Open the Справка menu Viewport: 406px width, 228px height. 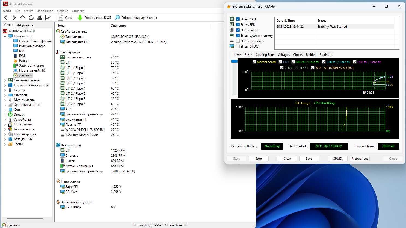[78, 11]
